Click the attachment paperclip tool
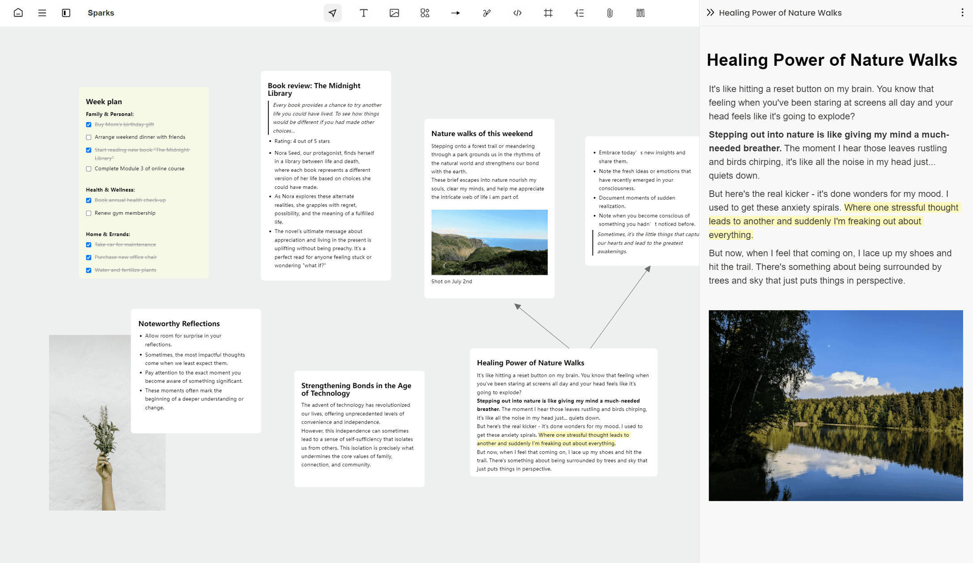The image size is (973, 563). pos(609,13)
